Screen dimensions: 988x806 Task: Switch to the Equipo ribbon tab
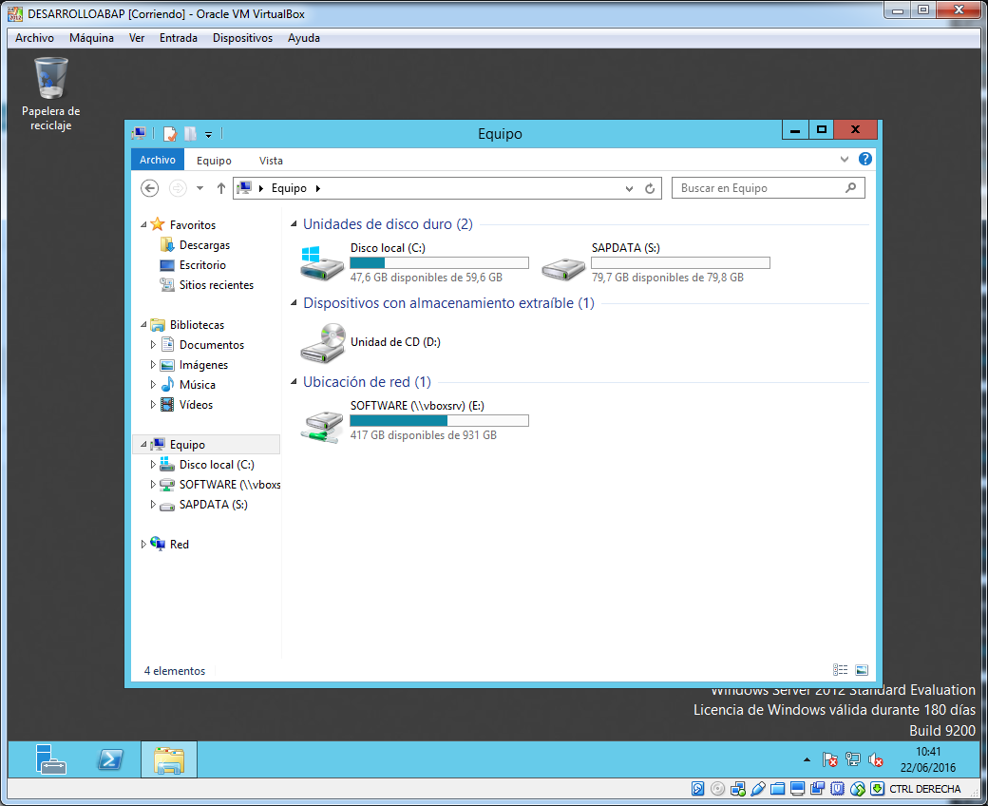coord(214,161)
